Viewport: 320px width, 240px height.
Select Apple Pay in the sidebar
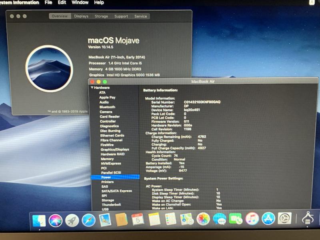click(x=107, y=97)
